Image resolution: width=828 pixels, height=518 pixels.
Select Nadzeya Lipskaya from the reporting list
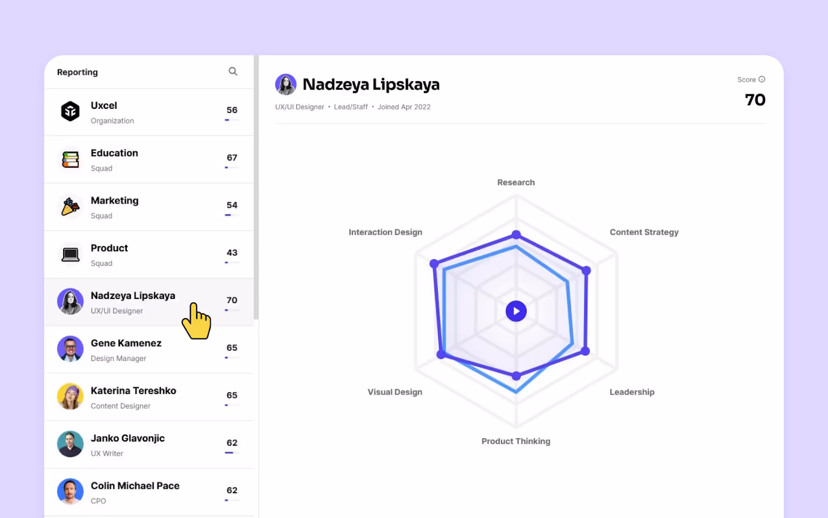(x=133, y=302)
